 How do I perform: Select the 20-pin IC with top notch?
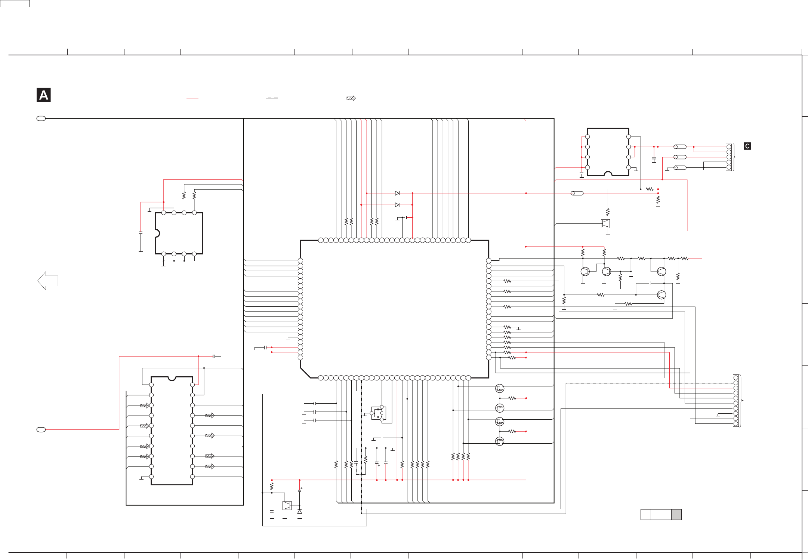pos(172,431)
